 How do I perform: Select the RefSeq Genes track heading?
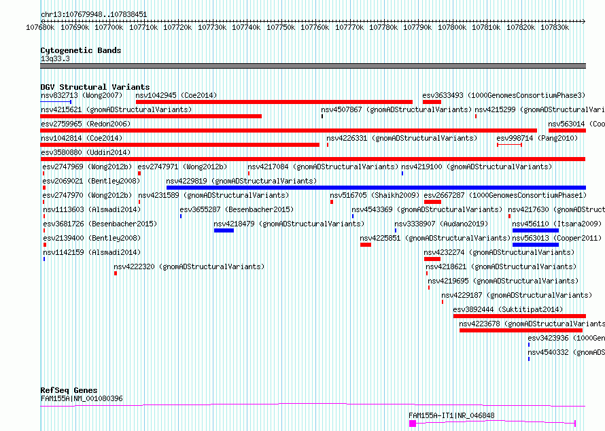coord(69,390)
